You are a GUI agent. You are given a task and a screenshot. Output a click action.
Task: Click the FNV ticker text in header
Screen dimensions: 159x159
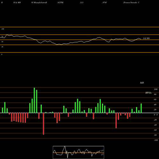pyautogui.click(x=105, y=3)
